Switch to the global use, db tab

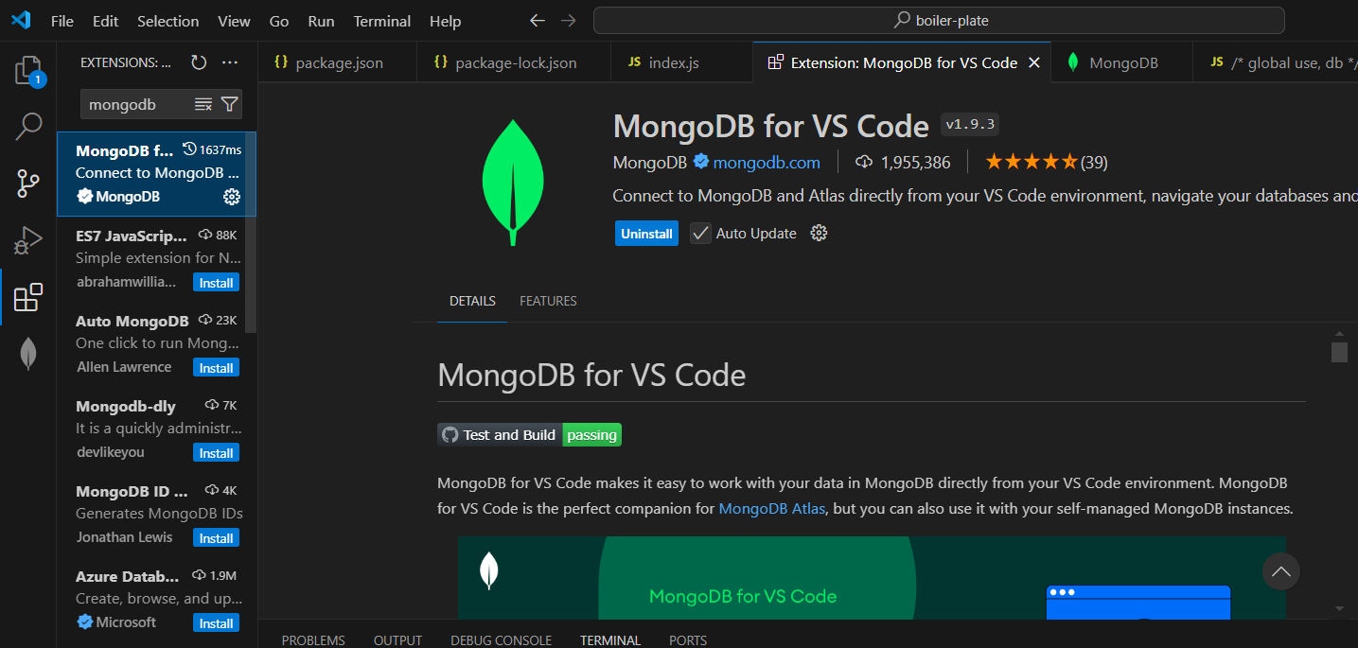click(x=1275, y=62)
